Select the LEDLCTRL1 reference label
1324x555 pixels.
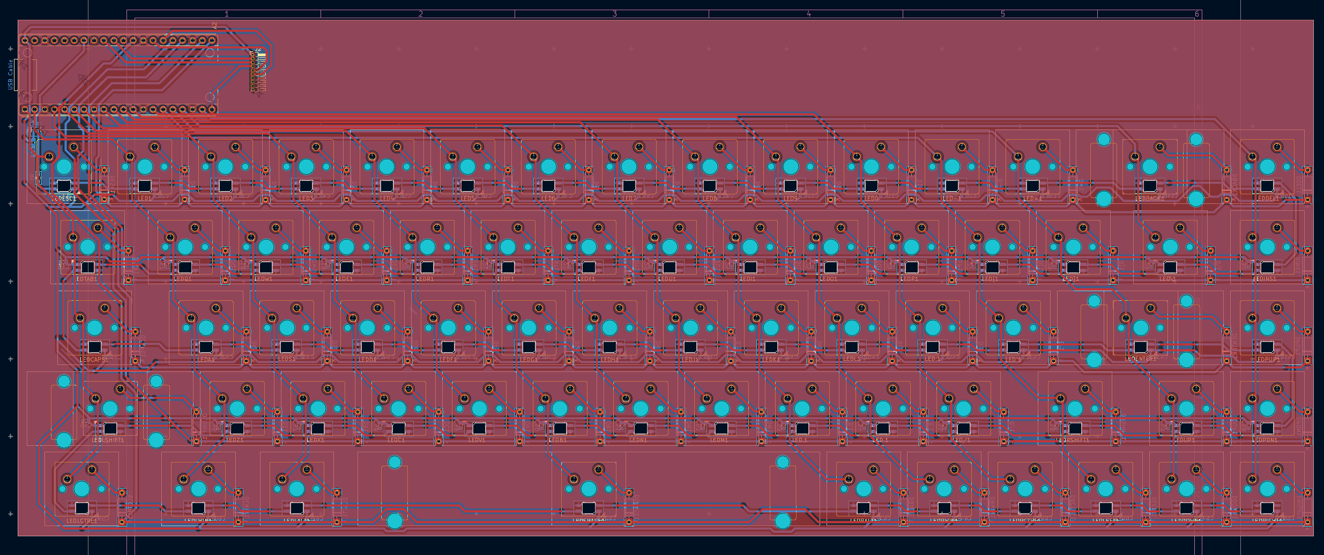click(x=82, y=521)
